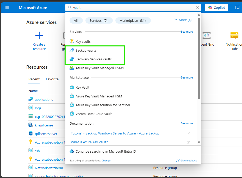Click the applications resource icon

point(31,99)
